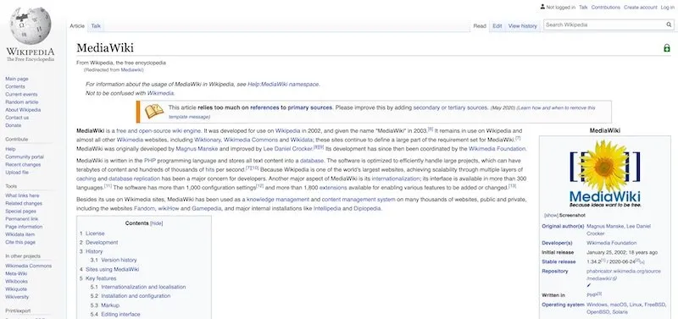Jump to Markup subsection in Contents
The width and height of the screenshot is (678, 319).
click(x=110, y=305)
